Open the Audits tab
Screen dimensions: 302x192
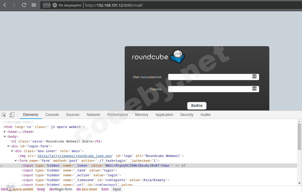coord(205,115)
